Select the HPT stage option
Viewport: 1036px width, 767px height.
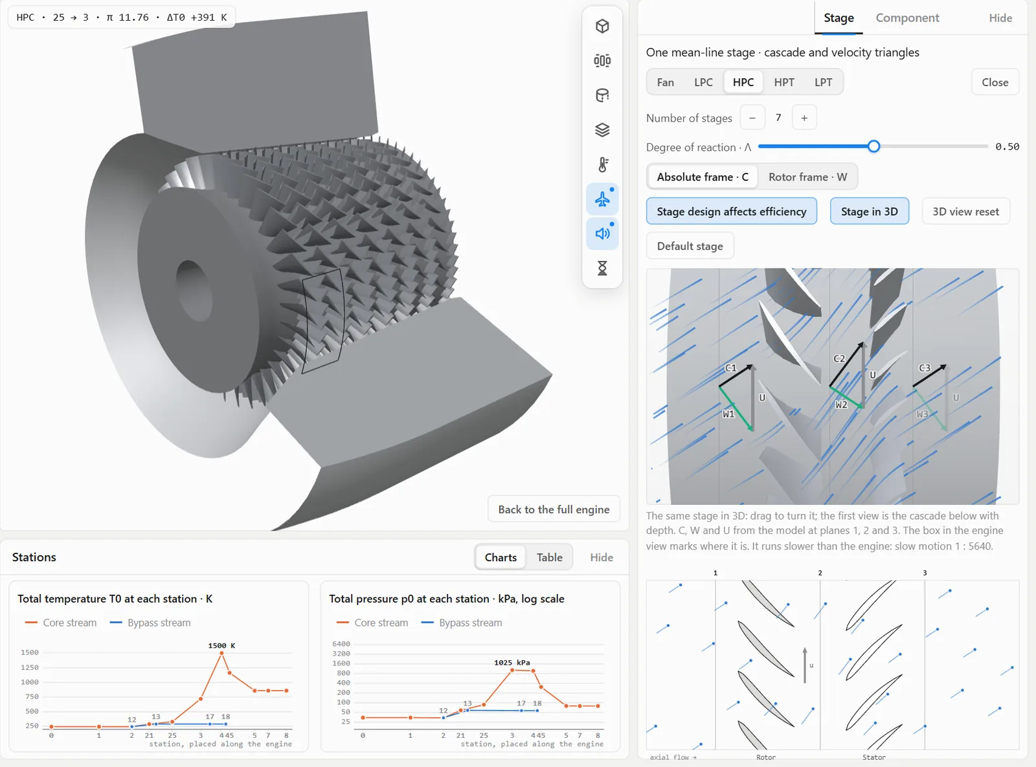[784, 82]
